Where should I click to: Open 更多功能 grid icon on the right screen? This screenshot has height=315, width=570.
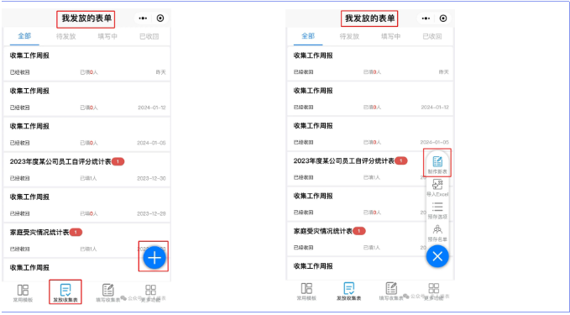coord(434,288)
